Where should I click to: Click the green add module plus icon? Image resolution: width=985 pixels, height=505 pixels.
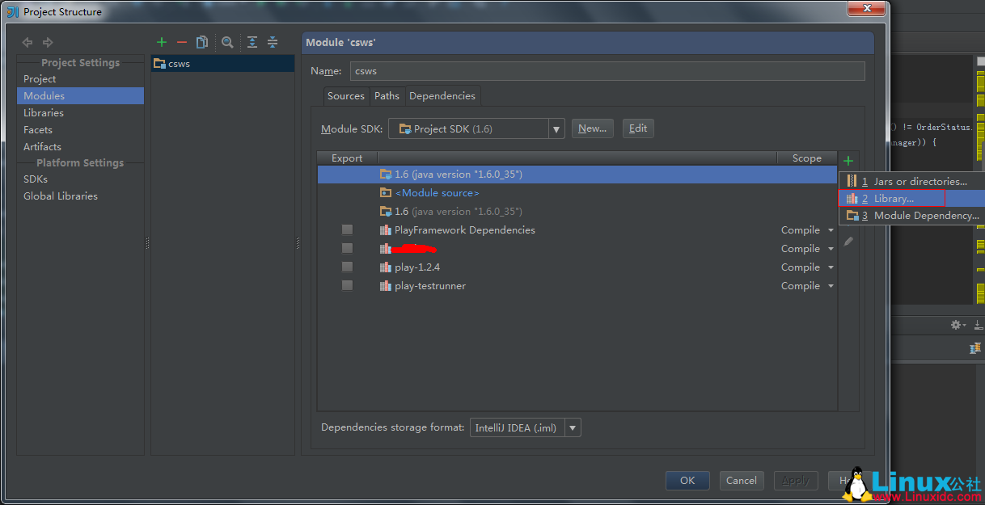coord(162,42)
